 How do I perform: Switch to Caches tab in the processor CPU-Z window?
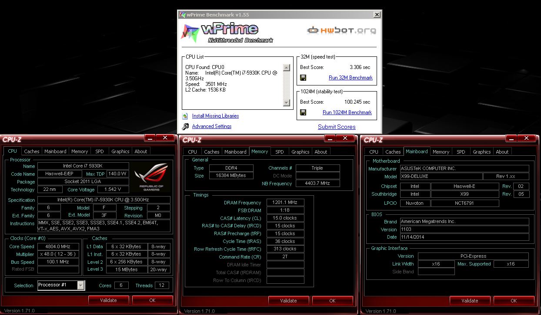(31, 151)
